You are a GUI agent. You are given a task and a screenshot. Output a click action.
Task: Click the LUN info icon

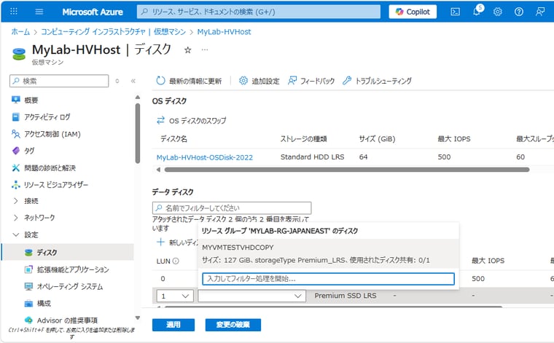coord(176,261)
